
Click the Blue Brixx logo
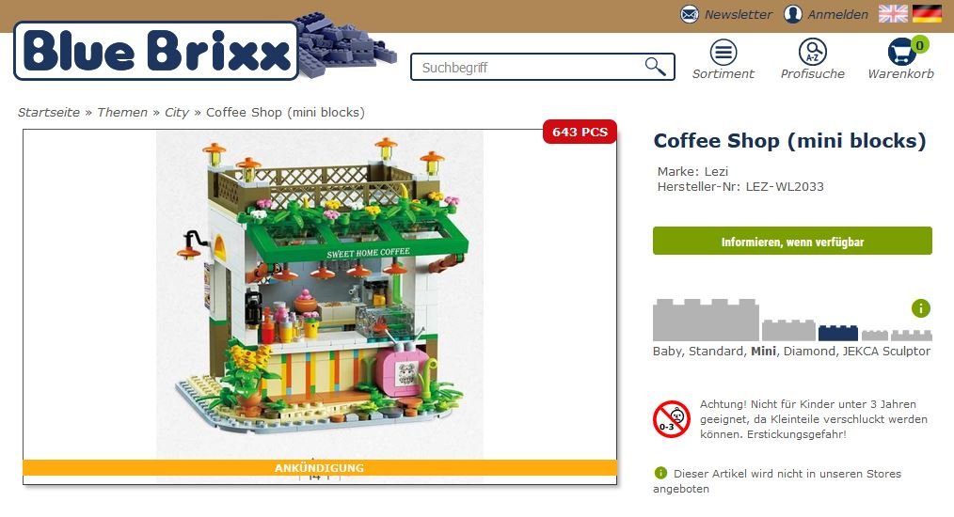tap(156, 51)
